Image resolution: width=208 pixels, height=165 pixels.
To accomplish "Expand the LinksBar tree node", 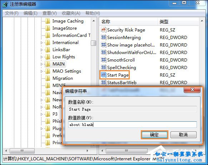I will (x=42, y=50).
